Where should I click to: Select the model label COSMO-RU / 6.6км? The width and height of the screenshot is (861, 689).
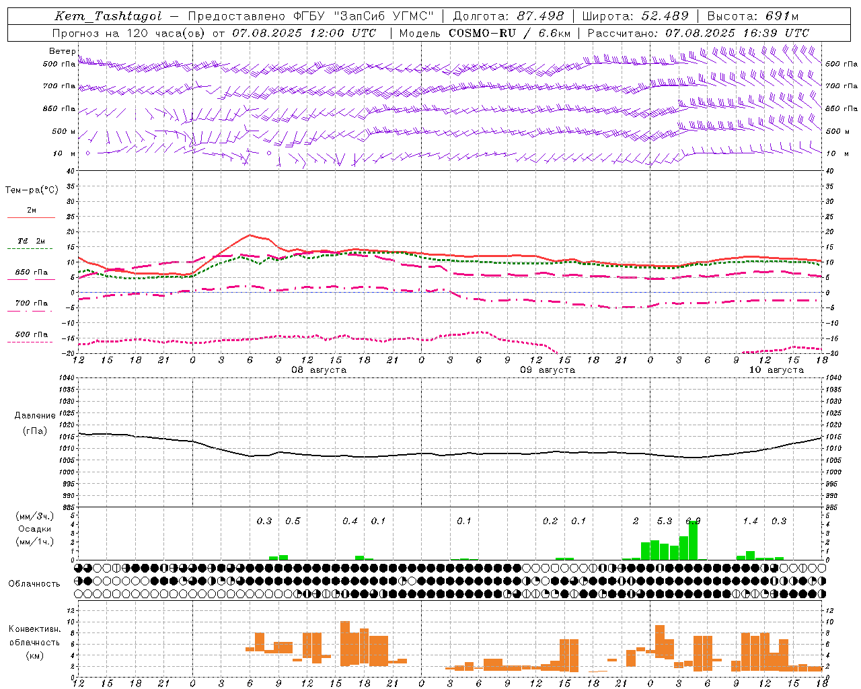point(509,33)
